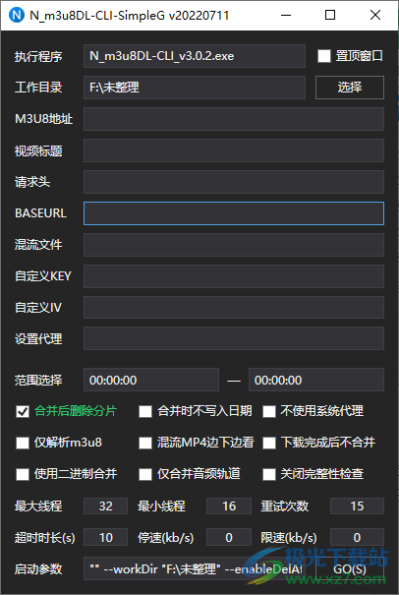Toggle 合并后删除分片 checkbox
This screenshot has width=399, height=595.
(x=23, y=411)
